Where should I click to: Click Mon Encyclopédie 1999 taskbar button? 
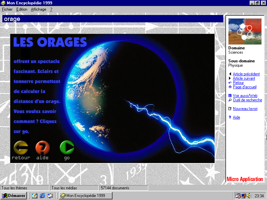coord(86,196)
